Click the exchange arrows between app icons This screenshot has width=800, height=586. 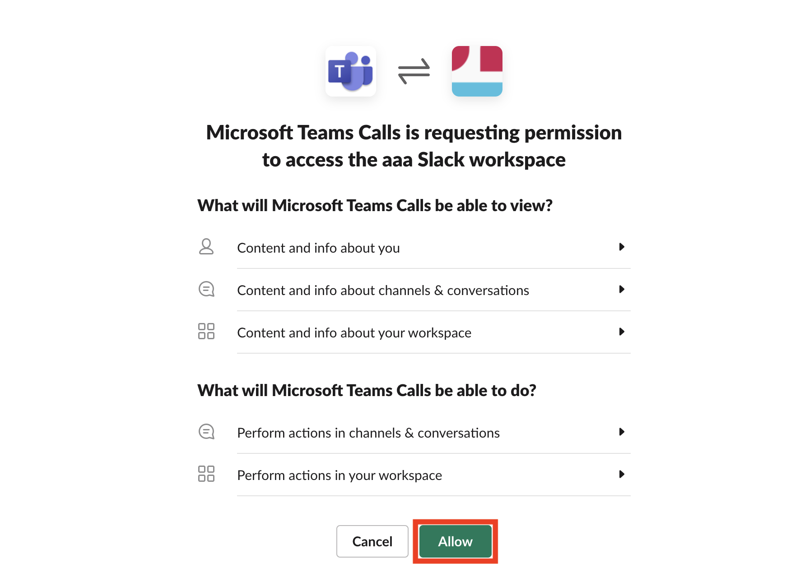pos(414,71)
